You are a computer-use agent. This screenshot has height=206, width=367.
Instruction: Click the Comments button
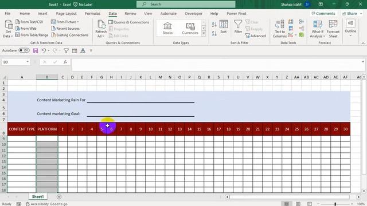(323, 14)
